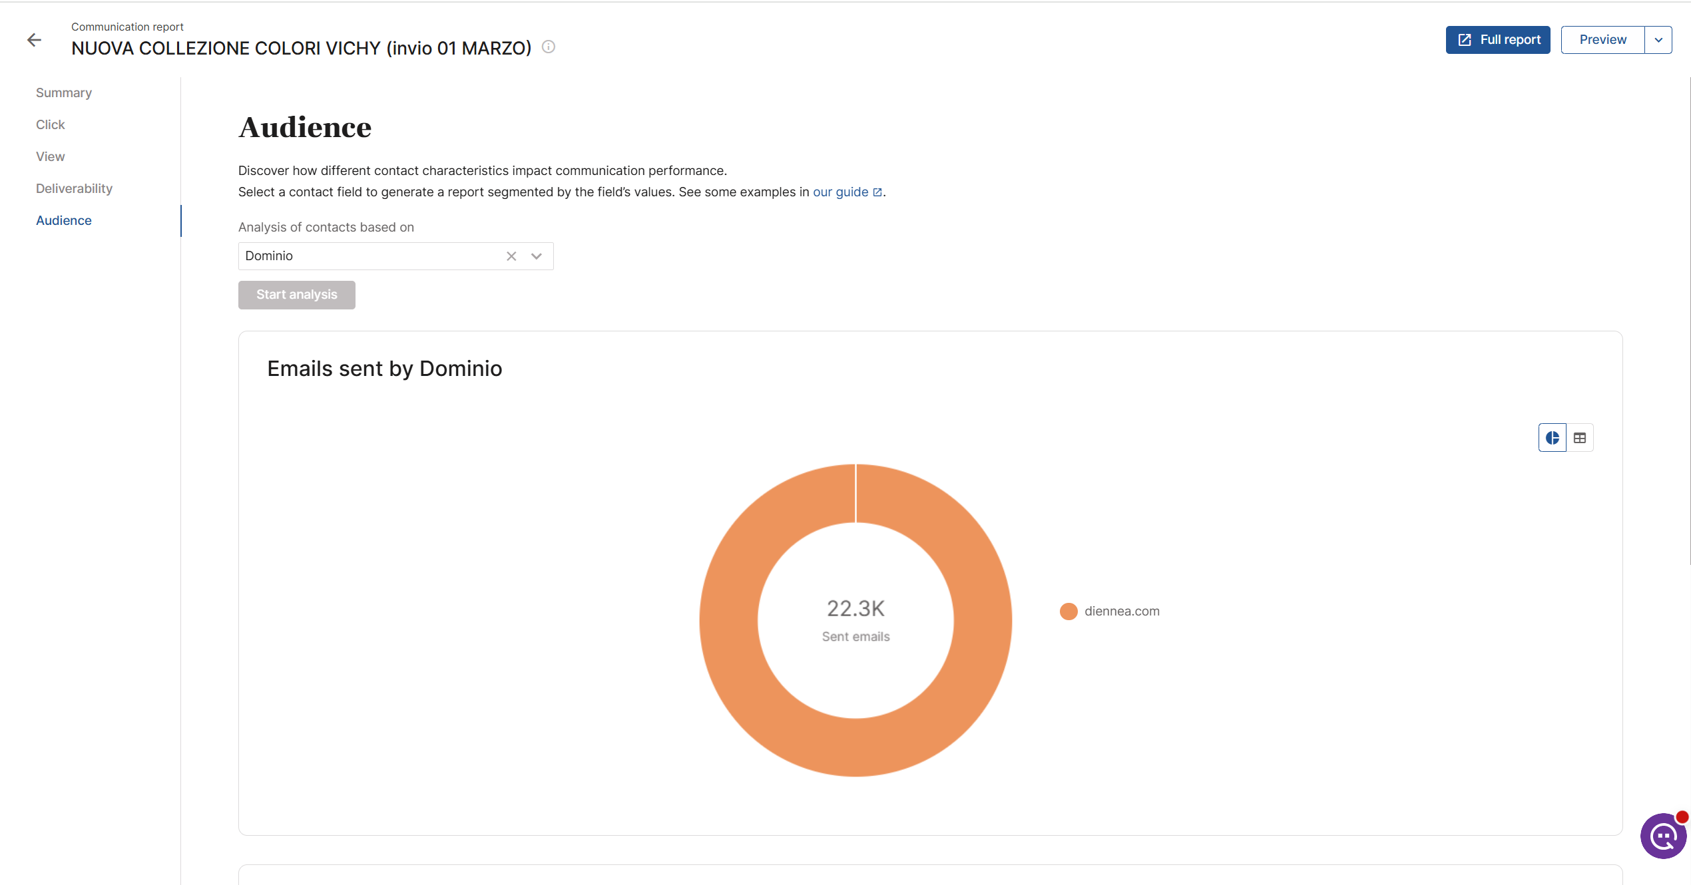The width and height of the screenshot is (1691, 885).
Task: Open the Preview dropdown arrow
Action: (1658, 40)
